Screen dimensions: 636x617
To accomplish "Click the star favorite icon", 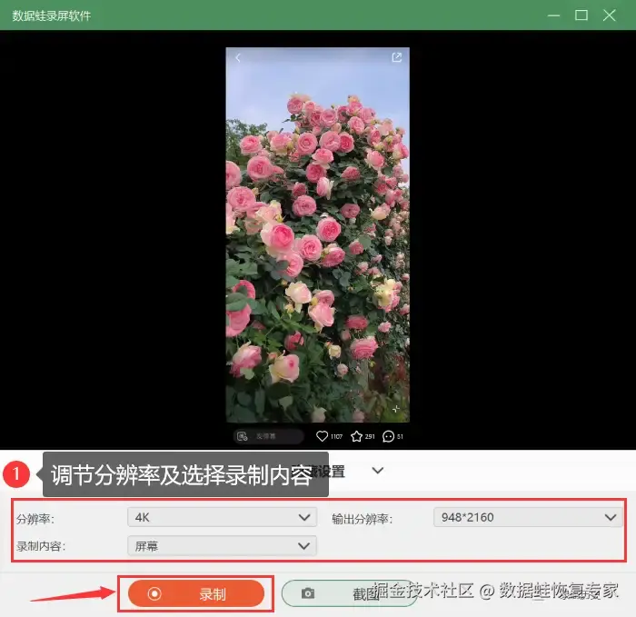I will (x=356, y=436).
